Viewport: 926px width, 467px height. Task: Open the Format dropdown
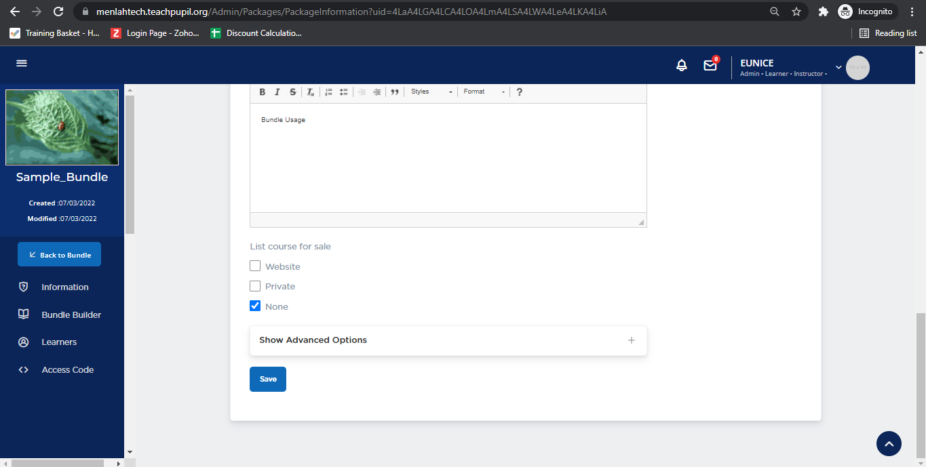pos(484,92)
